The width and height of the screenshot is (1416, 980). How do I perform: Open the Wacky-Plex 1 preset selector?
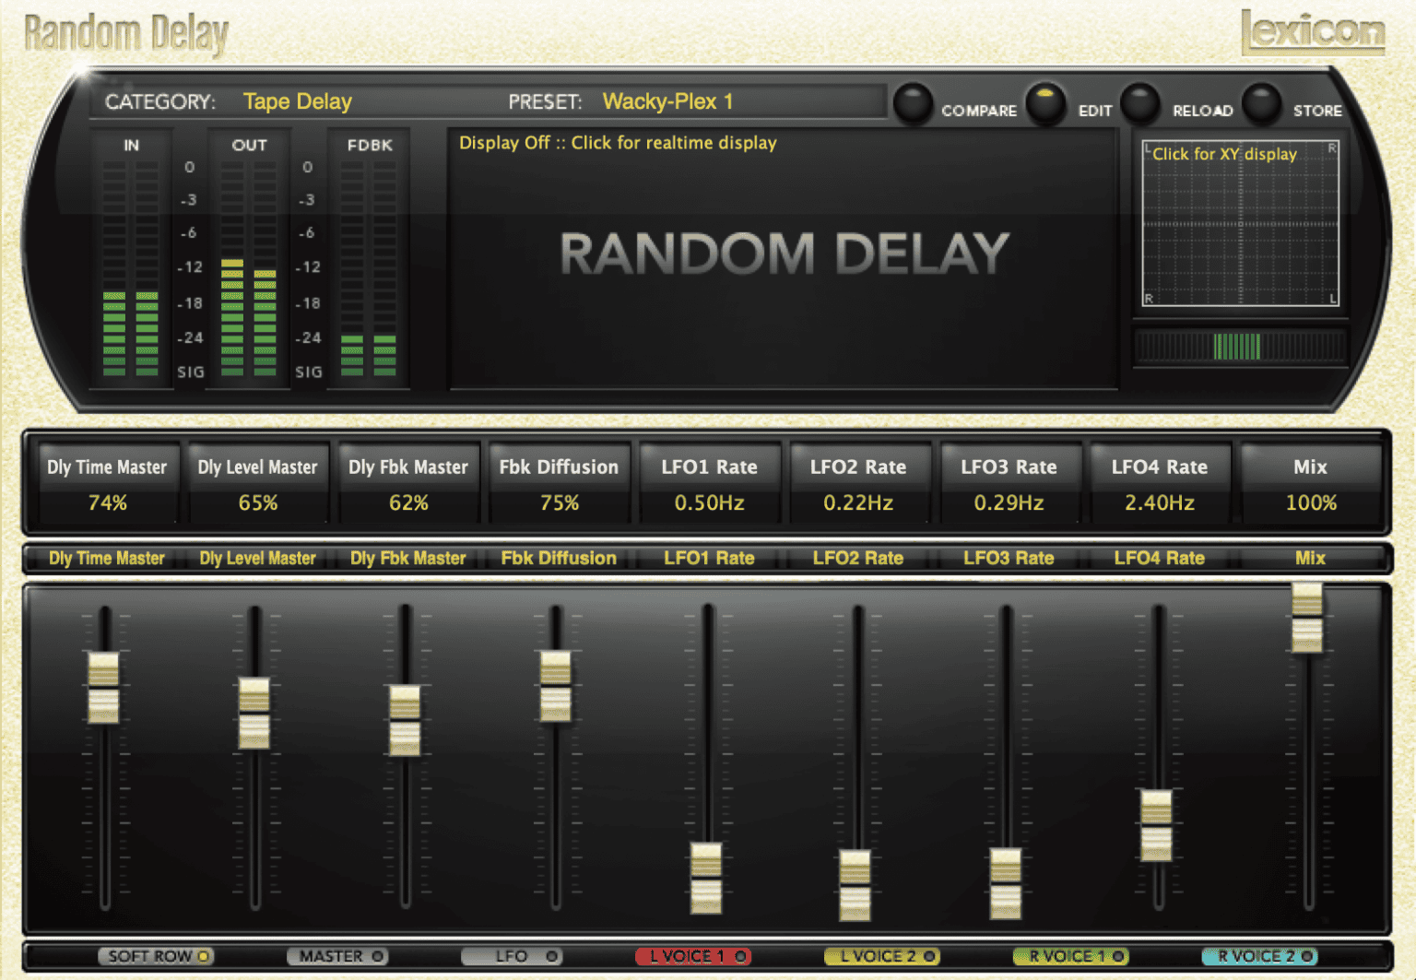pyautogui.click(x=667, y=101)
